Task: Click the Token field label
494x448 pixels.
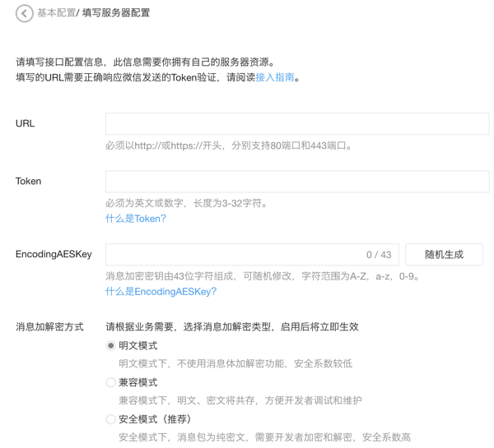Action: click(28, 181)
